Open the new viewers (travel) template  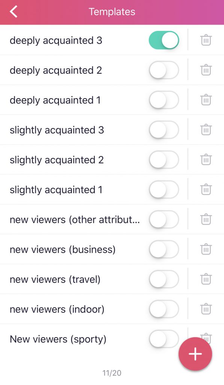coord(55,280)
